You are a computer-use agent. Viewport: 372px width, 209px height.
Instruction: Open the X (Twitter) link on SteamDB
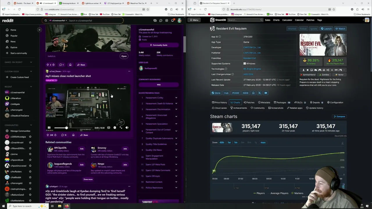(260, 93)
